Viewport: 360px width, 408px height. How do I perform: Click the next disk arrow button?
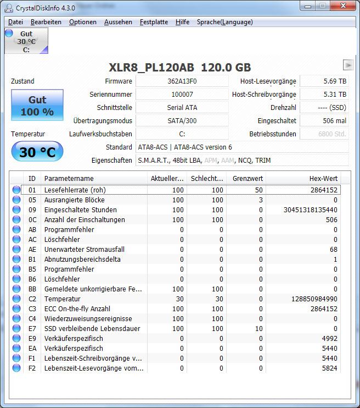click(x=348, y=65)
